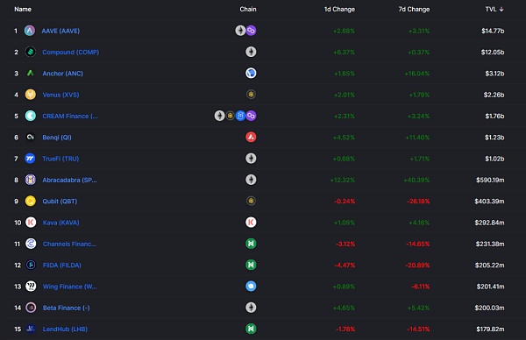Open the Beta Finance protocol link
Image resolution: width=526 pixels, height=340 pixels.
(66, 308)
